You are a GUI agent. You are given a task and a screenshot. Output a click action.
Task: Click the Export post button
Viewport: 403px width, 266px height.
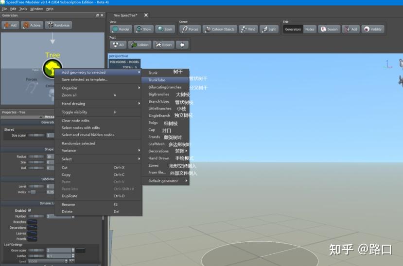click(164, 45)
